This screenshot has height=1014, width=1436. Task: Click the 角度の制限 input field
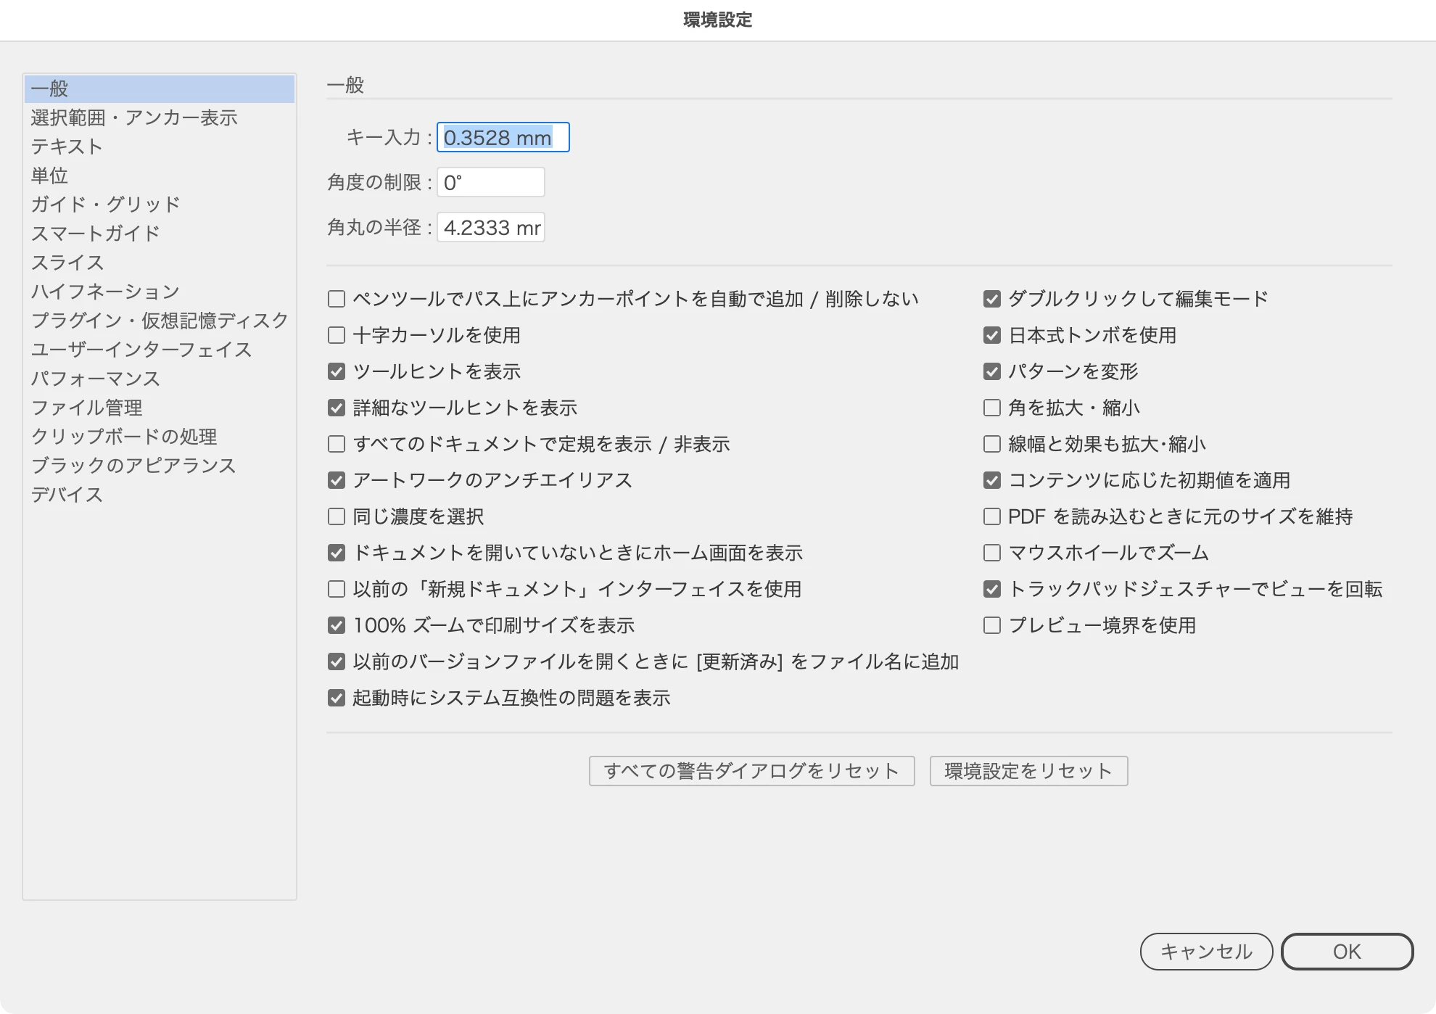point(491,183)
